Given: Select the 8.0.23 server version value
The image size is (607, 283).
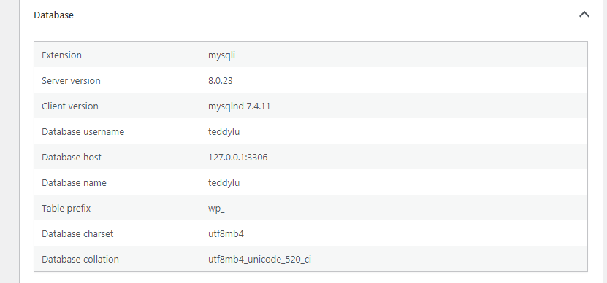Looking at the screenshot, I should (221, 80).
